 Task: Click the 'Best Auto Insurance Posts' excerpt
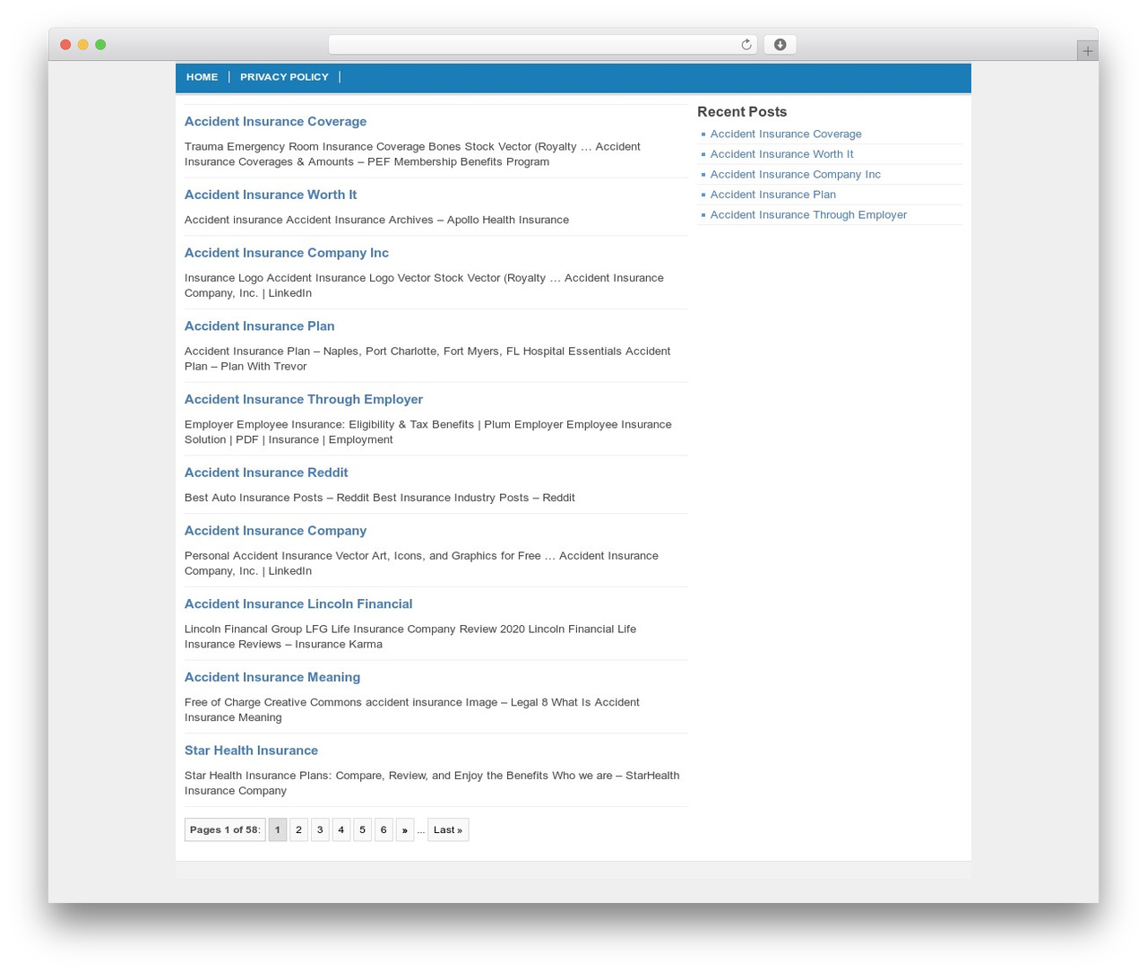tap(380, 498)
